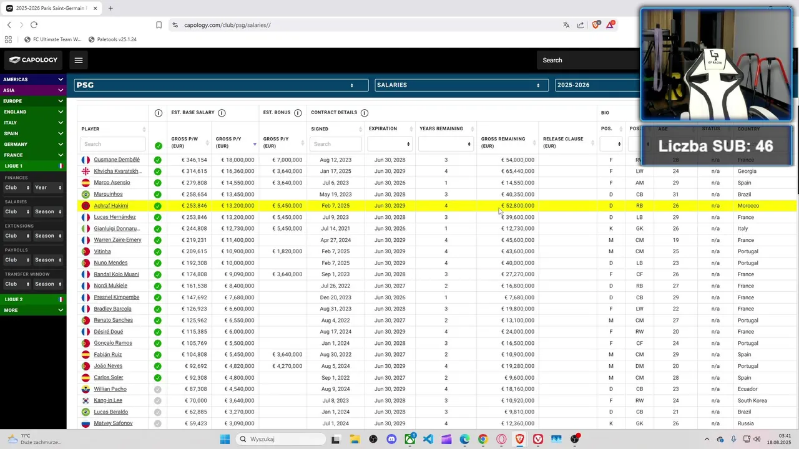Viewport: 799px width, 449px height.
Task: Click Marquinhos' green verified checkmark
Action: click(x=158, y=195)
